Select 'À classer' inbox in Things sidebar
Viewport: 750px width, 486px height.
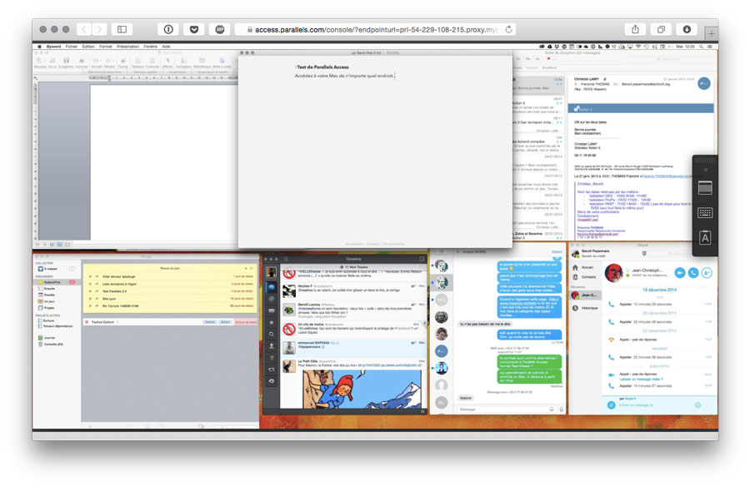[51, 269]
